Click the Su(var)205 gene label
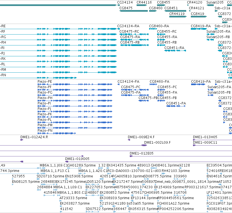Image resolution: width=232 pixels, height=213 pixels. tap(215, 2)
